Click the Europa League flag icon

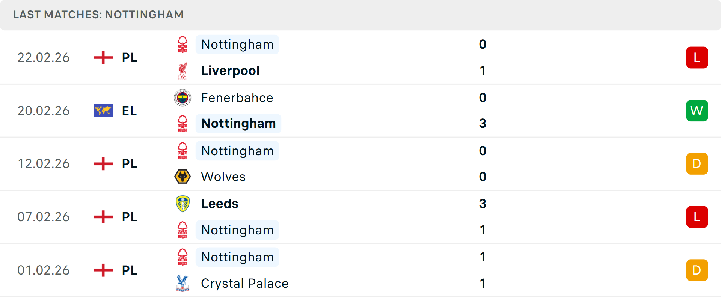coord(103,111)
